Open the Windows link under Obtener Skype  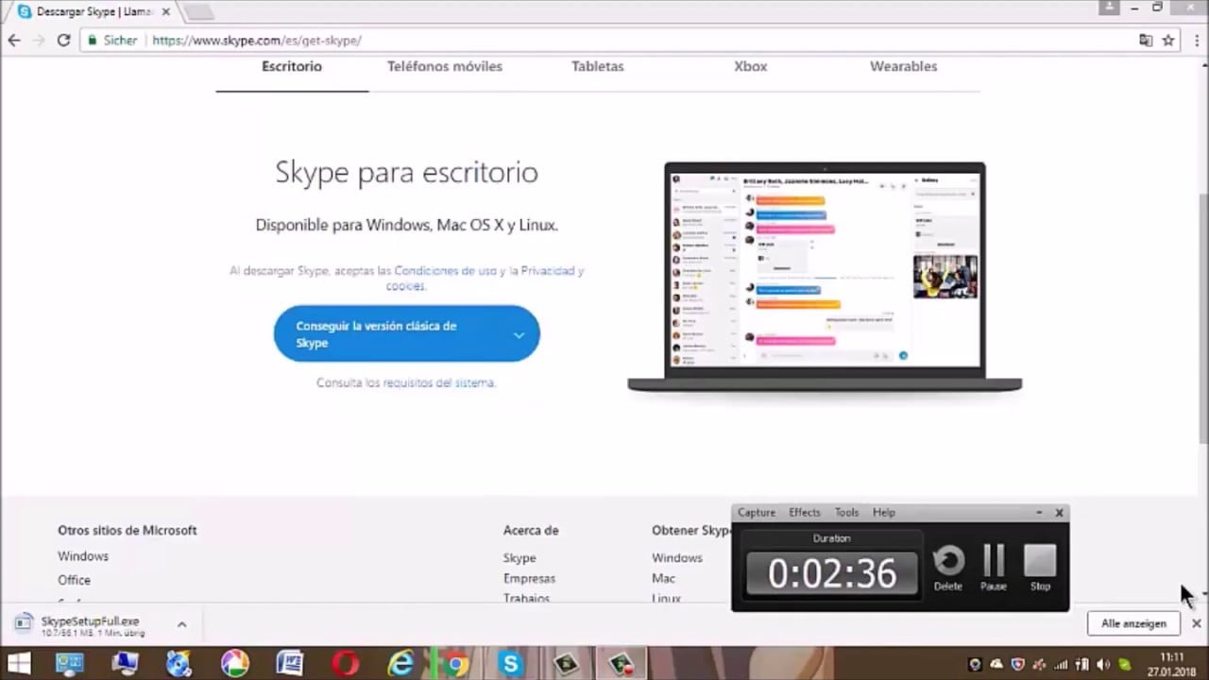(677, 558)
